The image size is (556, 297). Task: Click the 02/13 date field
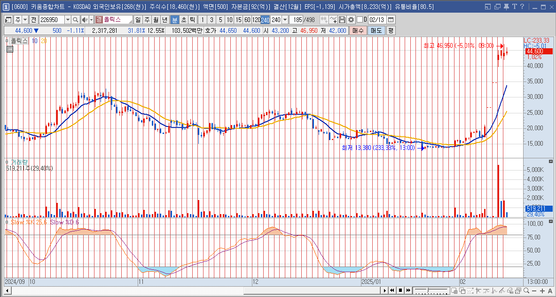pyautogui.click(x=377, y=20)
